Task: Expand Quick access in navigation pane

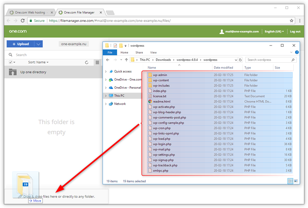Action: click(x=106, y=72)
